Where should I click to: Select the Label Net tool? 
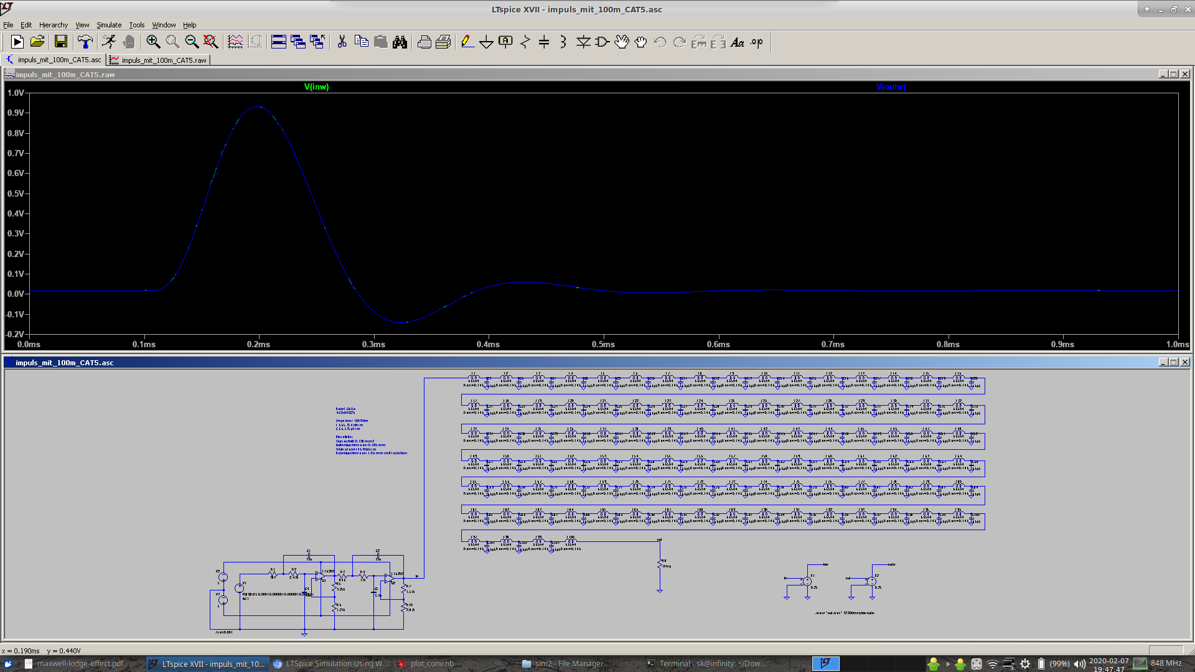tap(506, 42)
